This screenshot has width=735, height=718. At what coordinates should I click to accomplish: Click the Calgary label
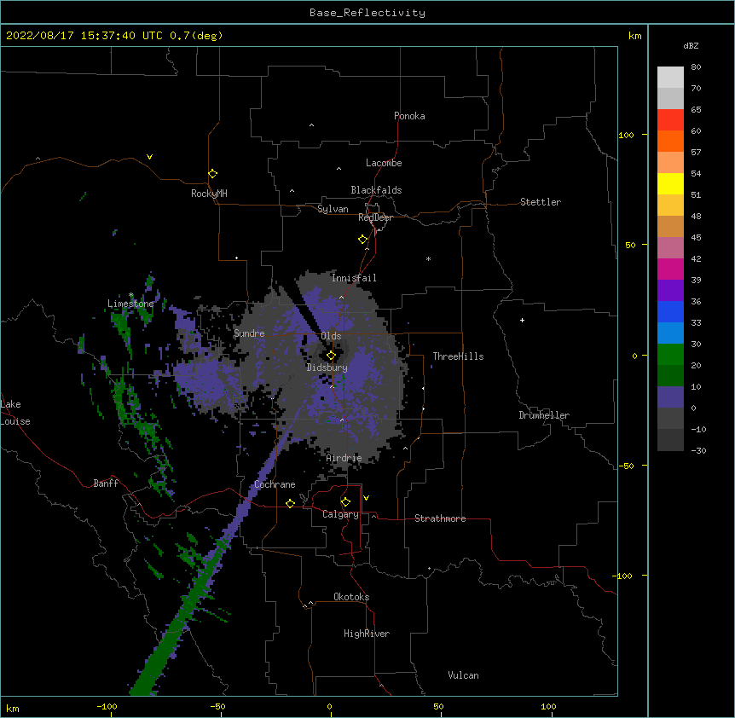coord(340,514)
